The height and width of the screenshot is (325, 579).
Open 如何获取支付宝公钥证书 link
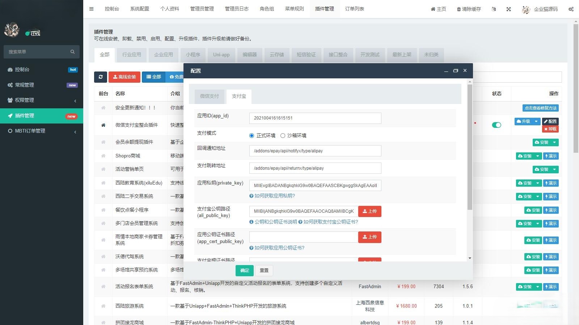pos(331,222)
